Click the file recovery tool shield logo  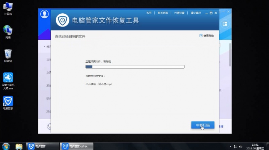pyautogui.click(x=63, y=20)
